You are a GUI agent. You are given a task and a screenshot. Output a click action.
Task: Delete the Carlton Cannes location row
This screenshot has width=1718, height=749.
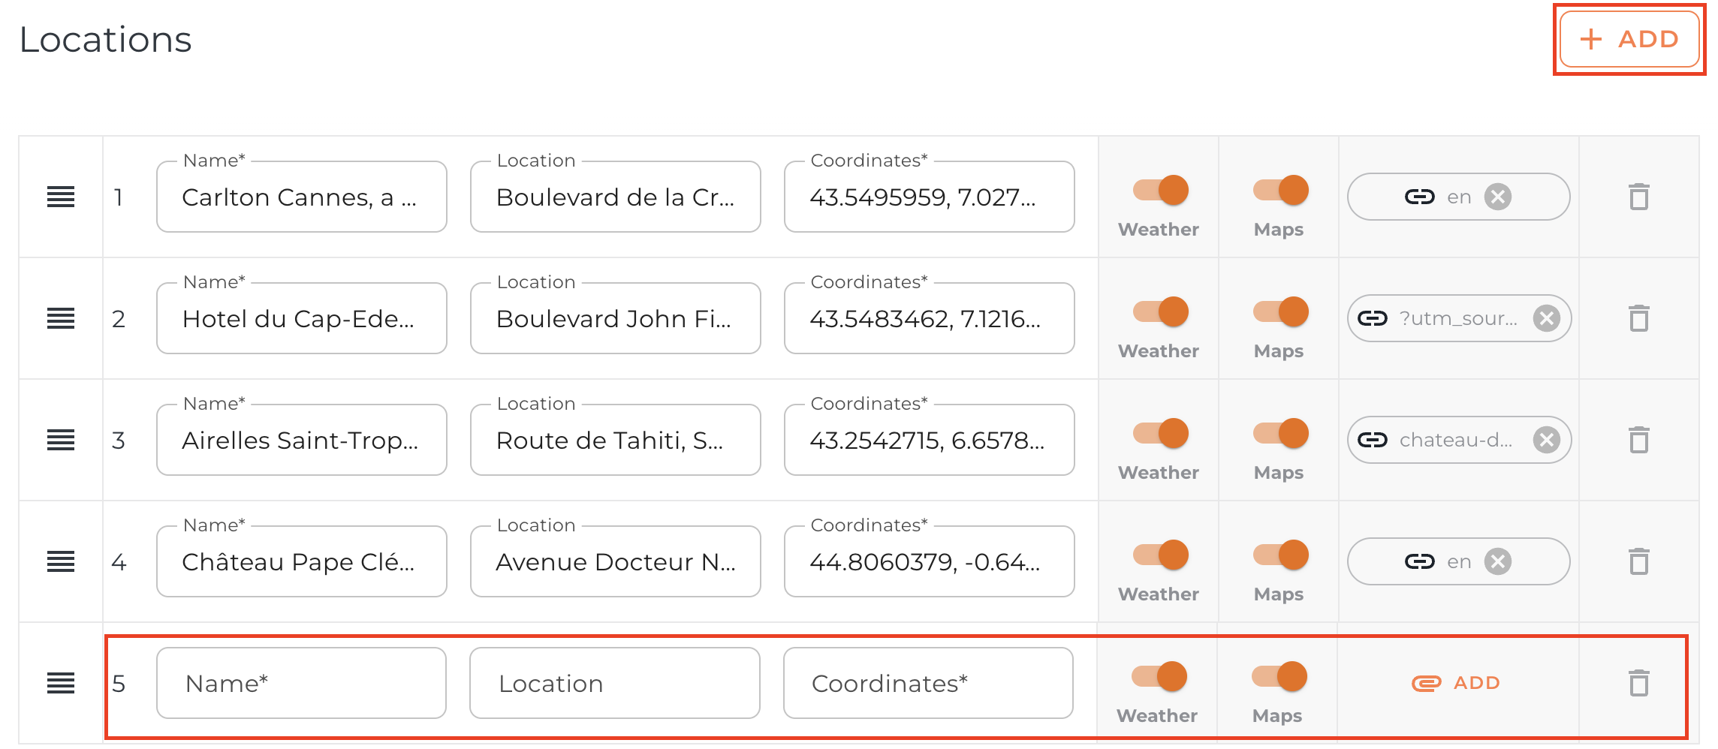point(1638,197)
